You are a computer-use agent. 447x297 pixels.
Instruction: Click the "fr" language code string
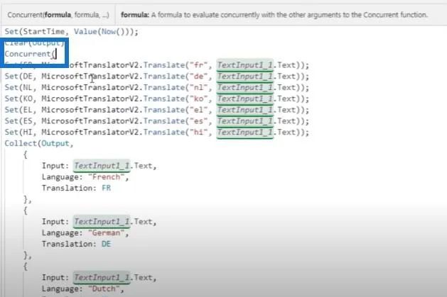click(199, 65)
